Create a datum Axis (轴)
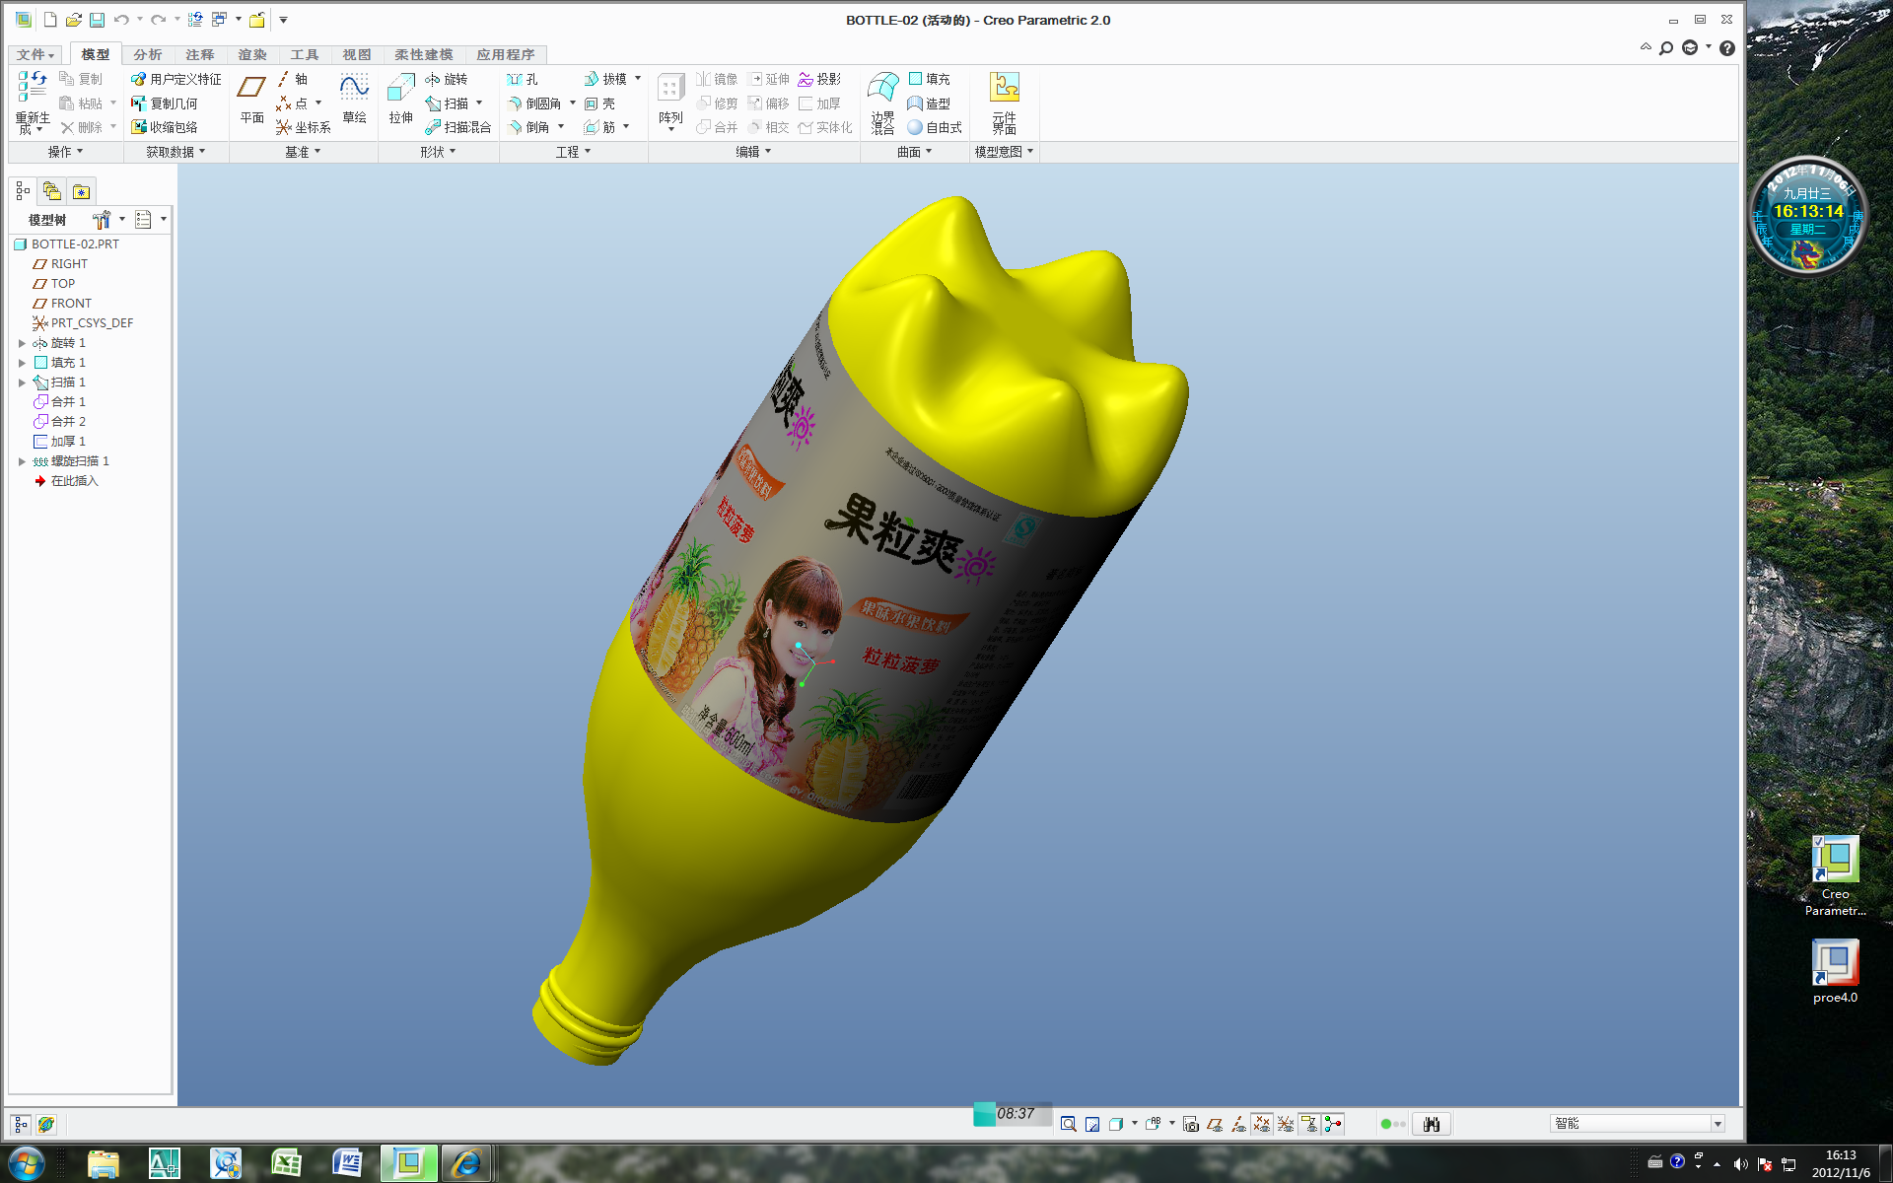This screenshot has height=1183, width=1893. [x=292, y=79]
